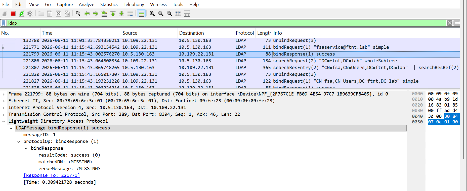This screenshot has height=191, width=467.
Task: Click the display filter bookmark icon
Action: pyautogui.click(x=4, y=23)
